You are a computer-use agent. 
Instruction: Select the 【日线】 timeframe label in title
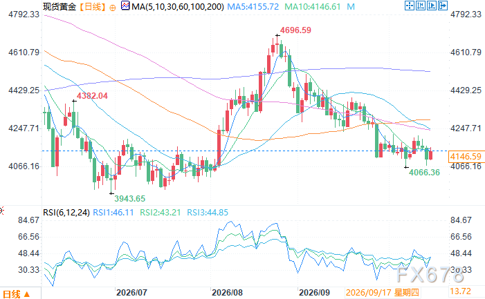(x=93, y=6)
